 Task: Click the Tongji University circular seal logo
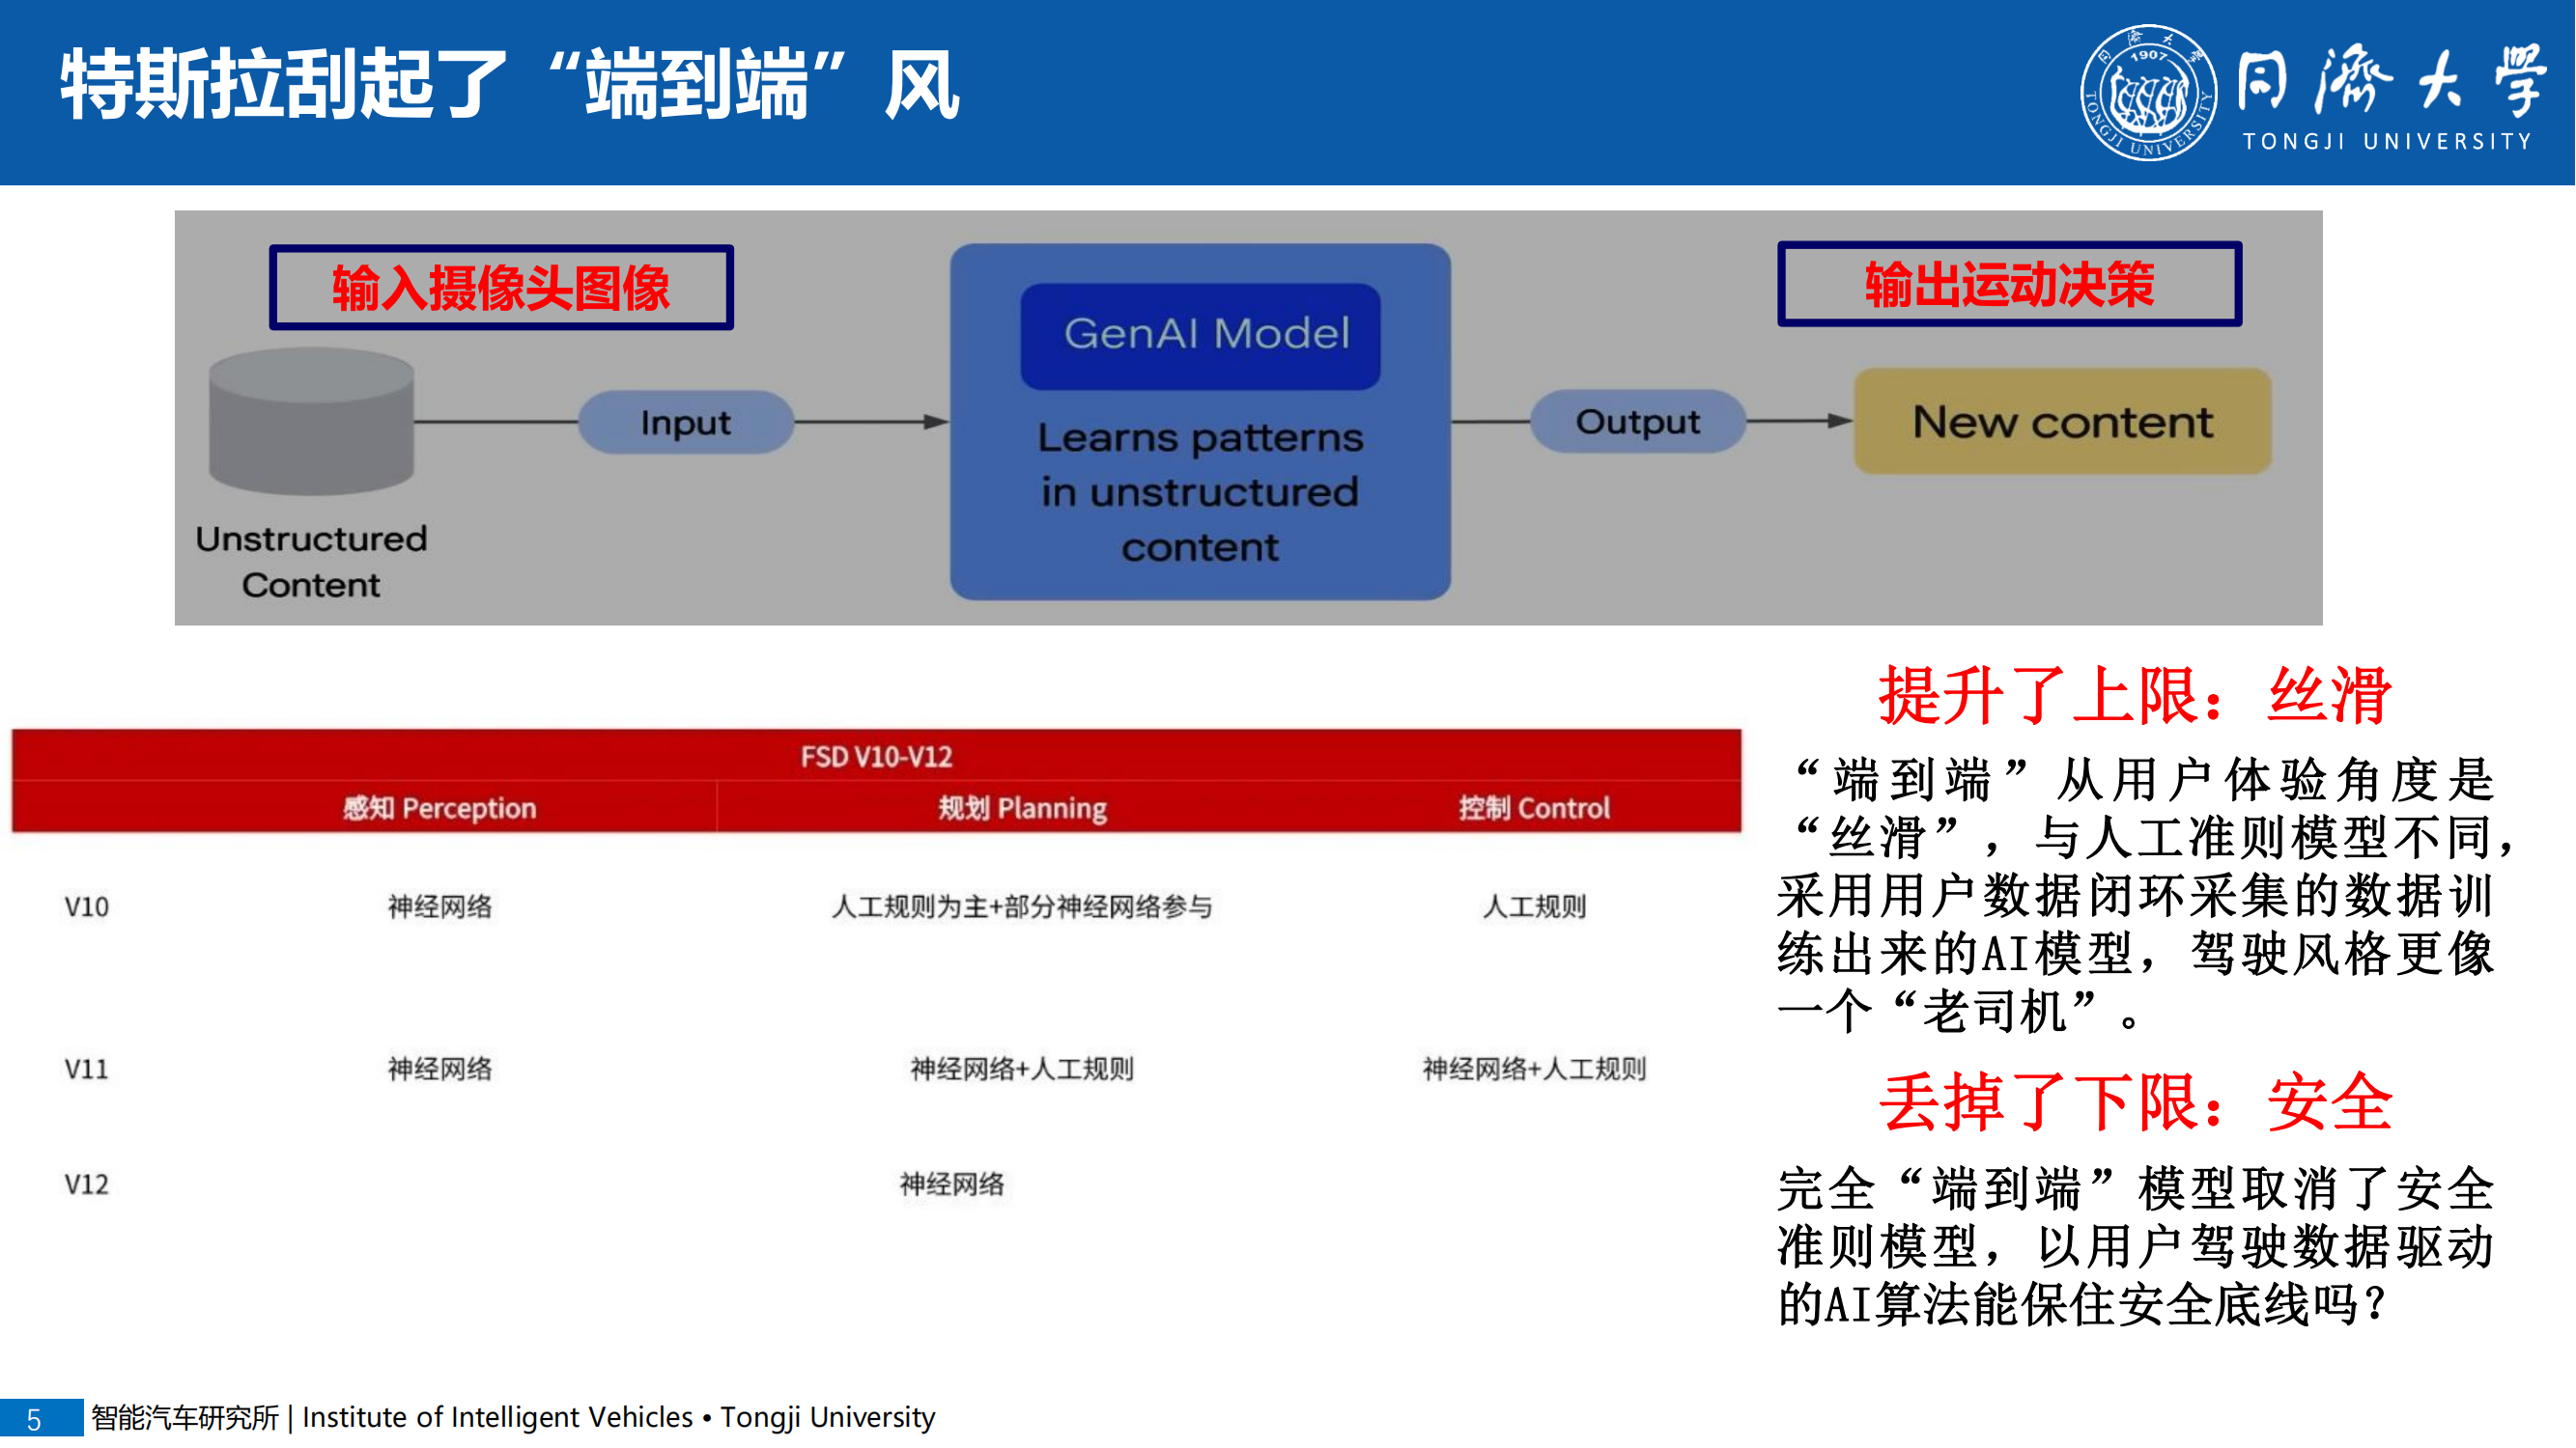pyautogui.click(x=2148, y=93)
